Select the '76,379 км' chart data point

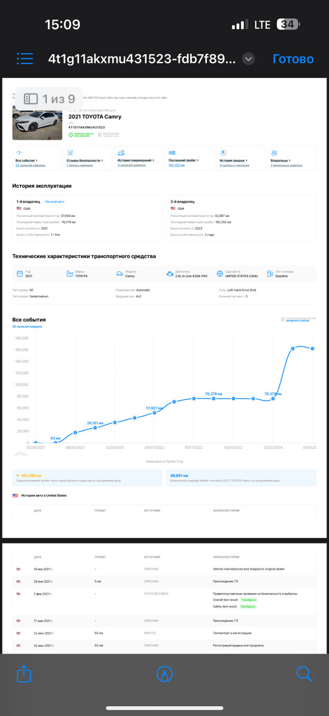(273, 398)
